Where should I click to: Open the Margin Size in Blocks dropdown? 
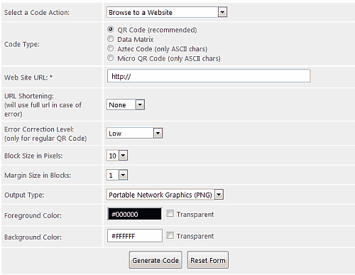click(117, 175)
